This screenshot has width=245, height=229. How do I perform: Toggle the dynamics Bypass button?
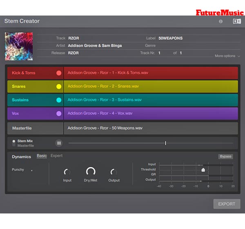click(x=225, y=156)
